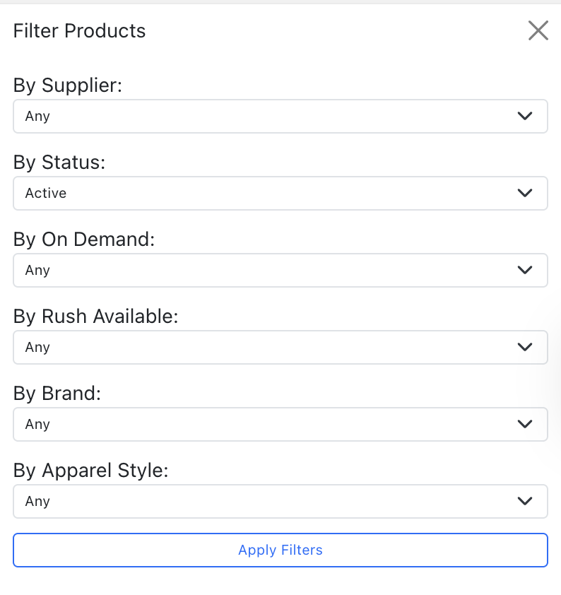Viewport: 561px width, 595px height.
Task: Open the By Status dropdown showing Active
Action: [x=280, y=193]
